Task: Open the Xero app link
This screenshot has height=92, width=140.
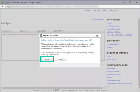Action: tap(108, 86)
